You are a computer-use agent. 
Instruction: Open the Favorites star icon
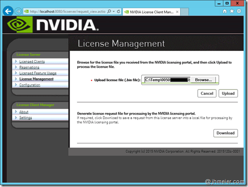click(x=232, y=11)
